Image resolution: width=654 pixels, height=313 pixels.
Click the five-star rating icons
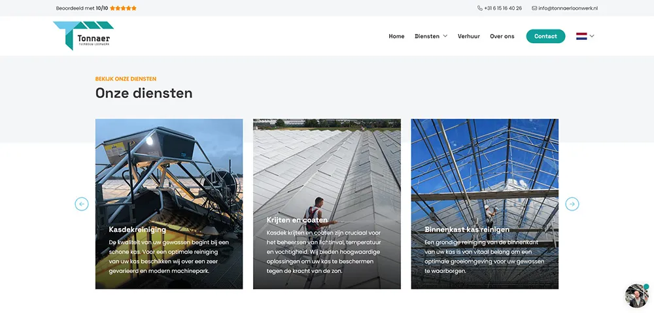click(123, 8)
